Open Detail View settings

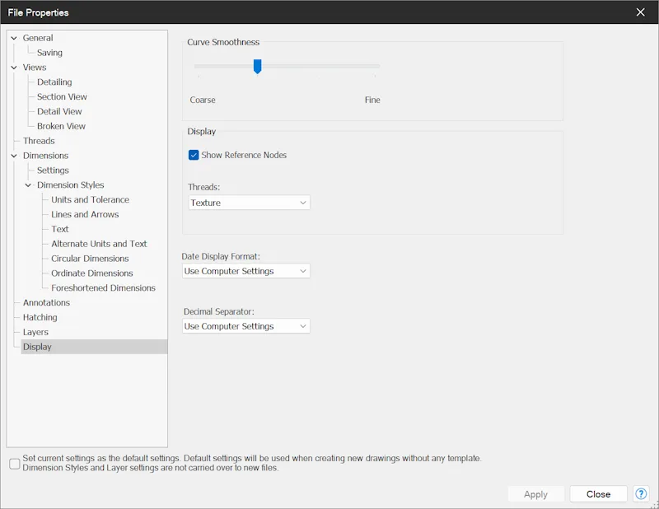pyautogui.click(x=59, y=111)
